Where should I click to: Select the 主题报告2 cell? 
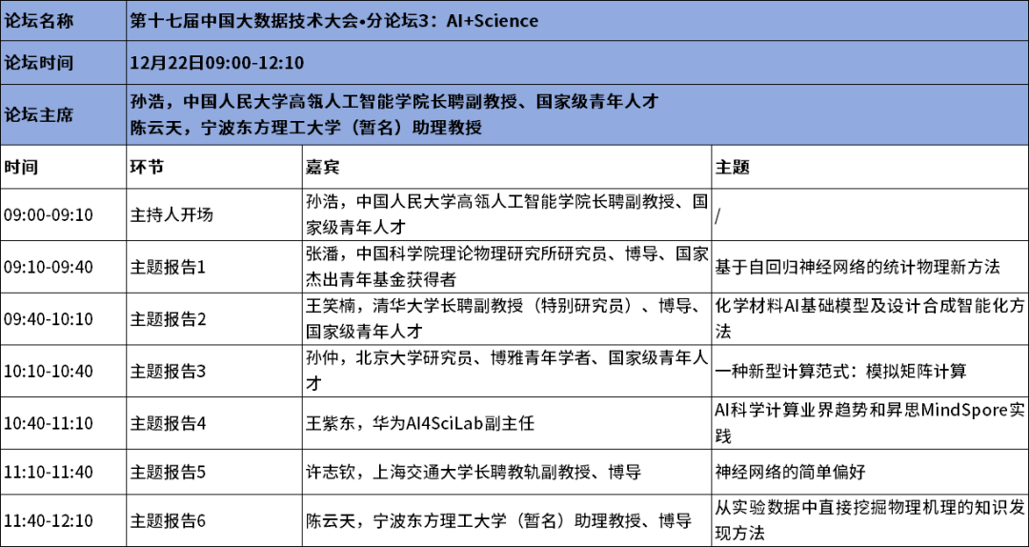click(214, 318)
